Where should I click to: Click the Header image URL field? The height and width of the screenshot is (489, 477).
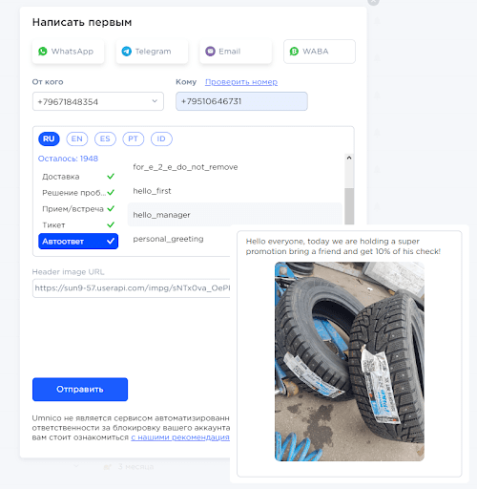[x=132, y=288]
